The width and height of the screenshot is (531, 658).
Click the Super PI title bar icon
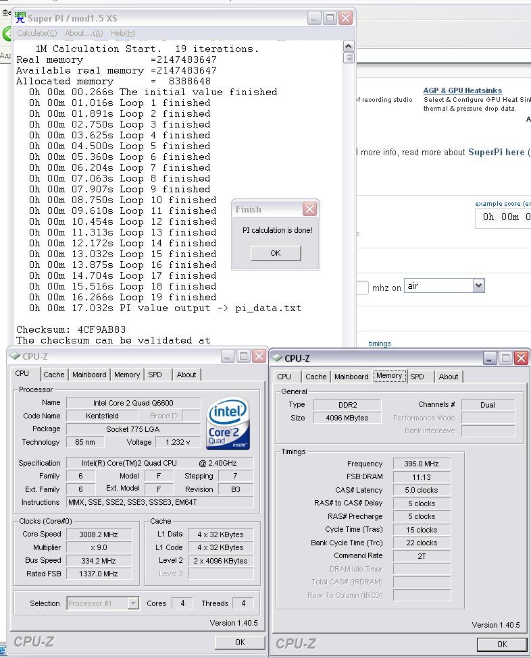(x=20, y=18)
